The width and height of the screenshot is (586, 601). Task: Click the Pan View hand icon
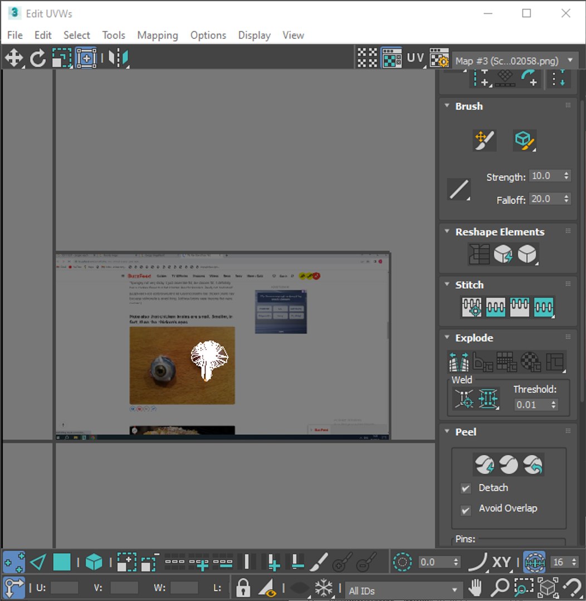(x=476, y=588)
